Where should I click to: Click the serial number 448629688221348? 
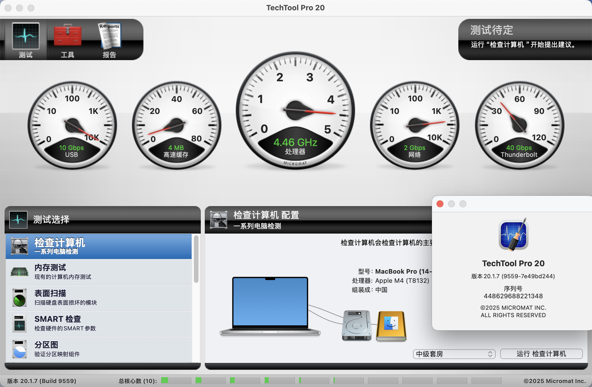coord(513,296)
